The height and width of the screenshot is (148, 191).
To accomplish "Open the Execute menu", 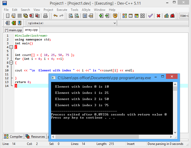I will (x=62, y=10).
